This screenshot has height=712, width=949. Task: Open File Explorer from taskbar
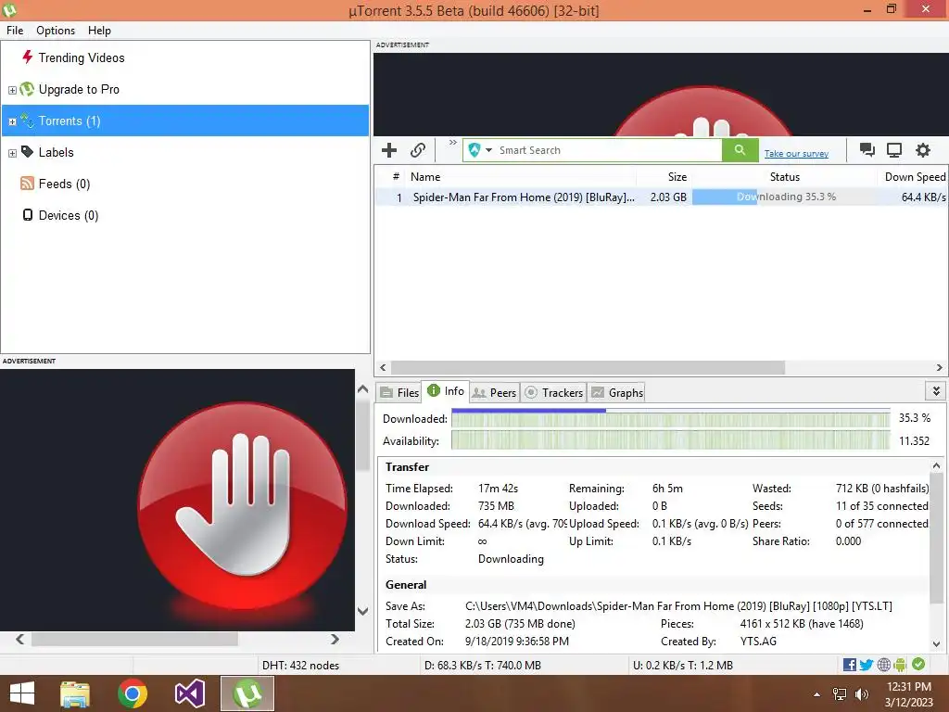tap(75, 693)
